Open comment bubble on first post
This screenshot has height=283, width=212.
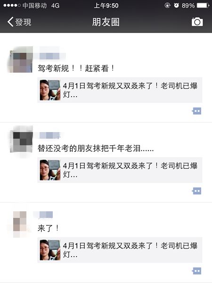click(196, 111)
